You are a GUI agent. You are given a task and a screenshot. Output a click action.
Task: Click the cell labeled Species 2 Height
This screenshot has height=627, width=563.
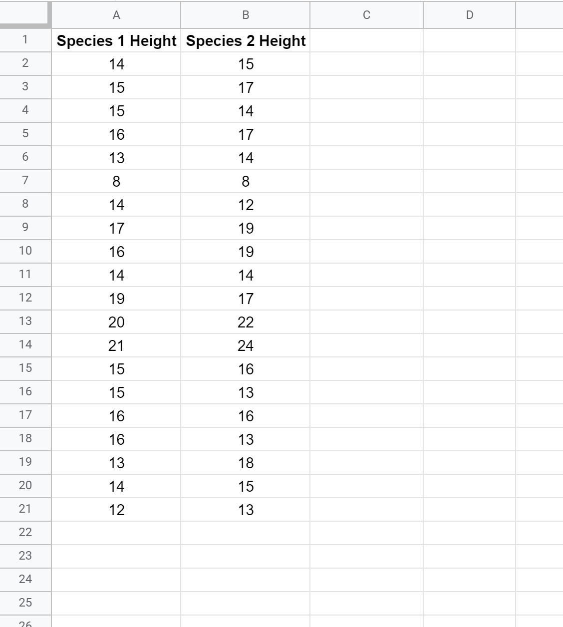[246, 41]
